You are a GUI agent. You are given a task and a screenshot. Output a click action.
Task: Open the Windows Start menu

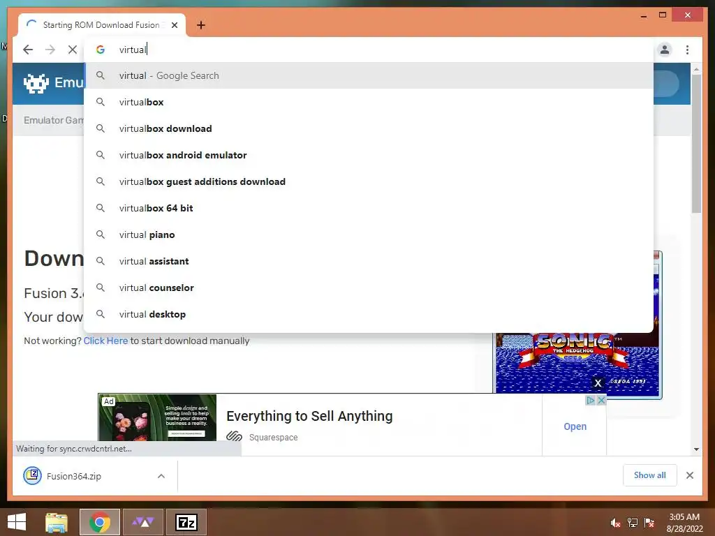(x=17, y=522)
